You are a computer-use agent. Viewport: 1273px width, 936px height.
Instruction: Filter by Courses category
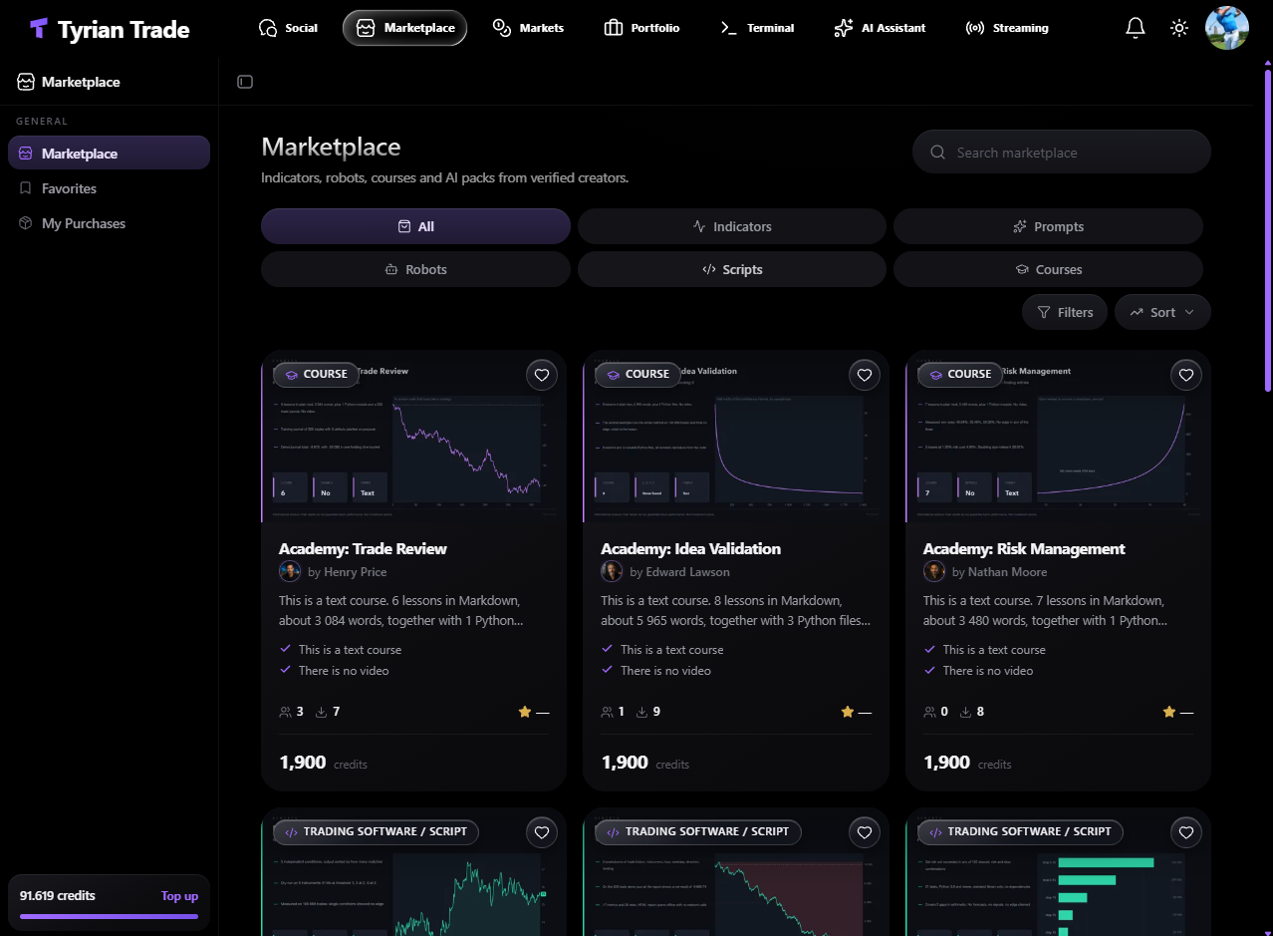(x=1048, y=269)
